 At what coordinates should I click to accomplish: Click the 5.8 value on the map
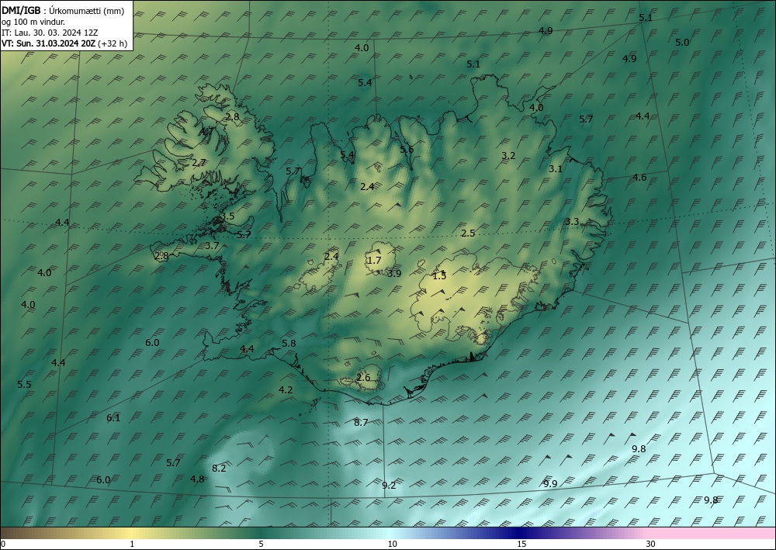(289, 343)
